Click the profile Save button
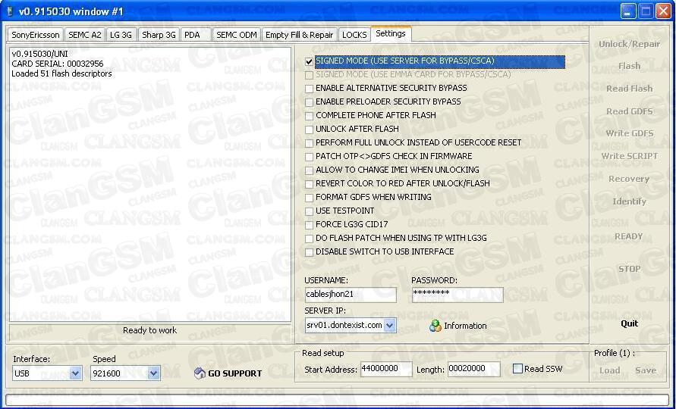 [x=646, y=370]
